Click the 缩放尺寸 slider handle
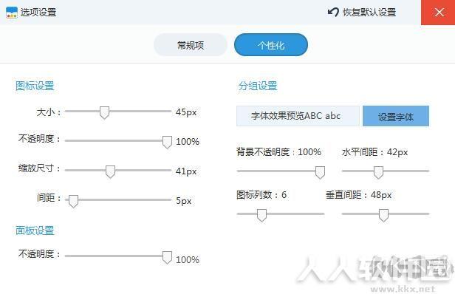Screen dimensions: 455x294 110,171
